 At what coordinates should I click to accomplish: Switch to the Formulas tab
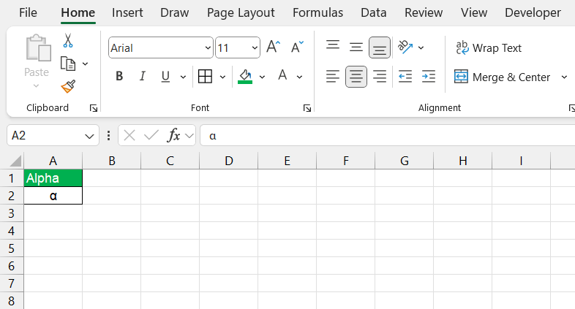(x=317, y=13)
